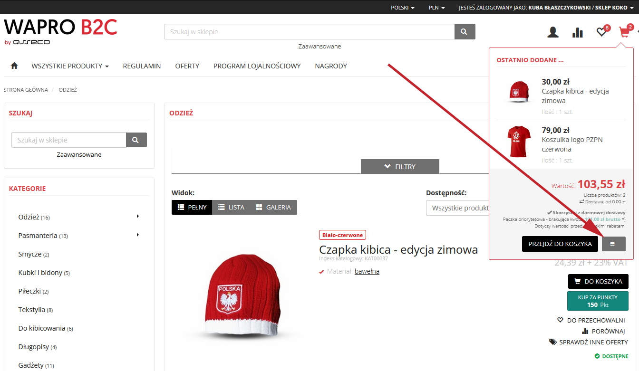Click the home icon in navigation bar

(x=14, y=66)
